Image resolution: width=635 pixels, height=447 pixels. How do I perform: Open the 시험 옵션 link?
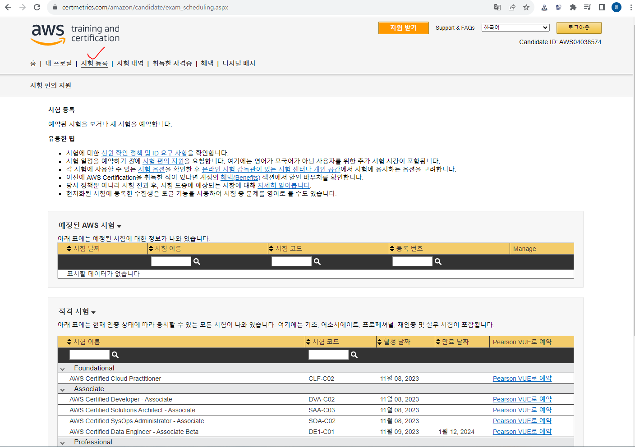(151, 169)
